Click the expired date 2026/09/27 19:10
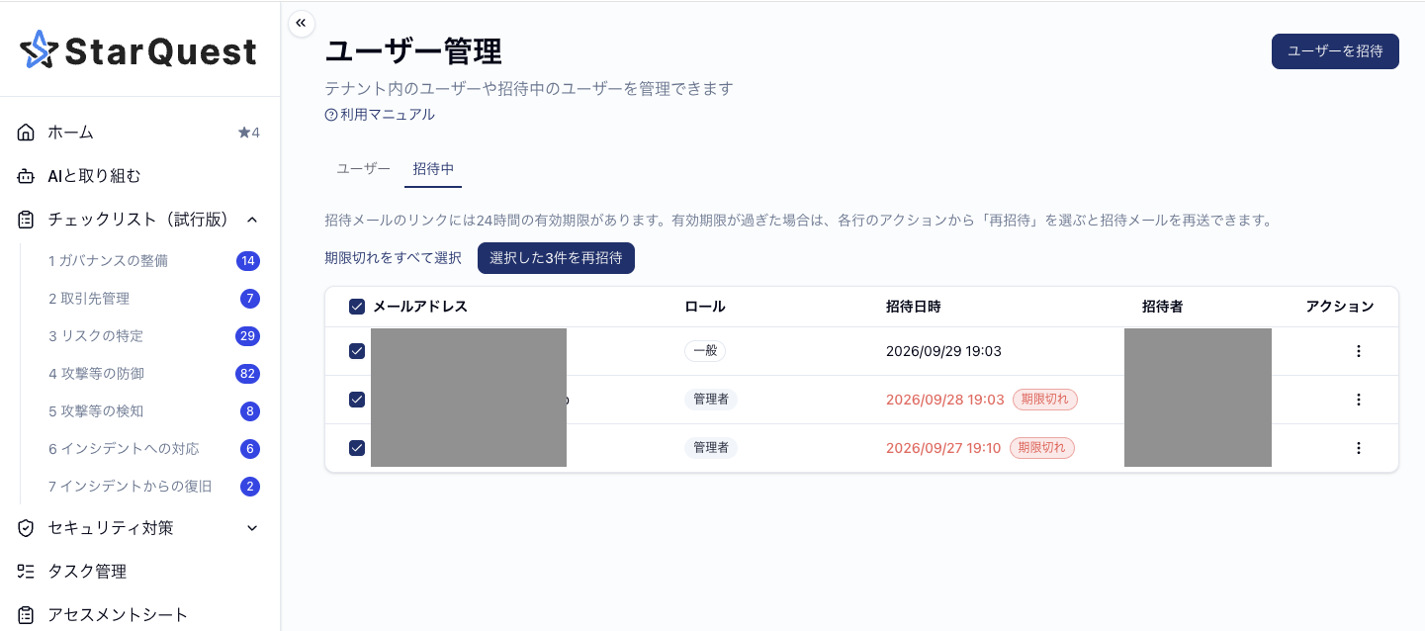Image resolution: width=1425 pixels, height=631 pixels. tap(943, 448)
